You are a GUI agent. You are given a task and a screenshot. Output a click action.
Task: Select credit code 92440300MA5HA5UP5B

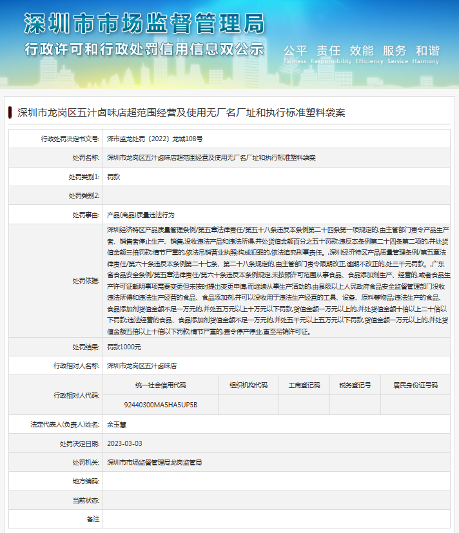tap(161, 405)
